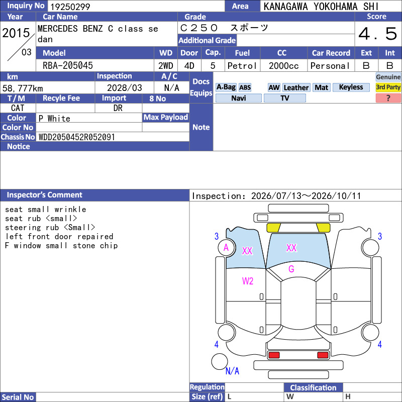402x402 pixels.
Task: Click the N/A spare tire circle
Action: [220, 361]
